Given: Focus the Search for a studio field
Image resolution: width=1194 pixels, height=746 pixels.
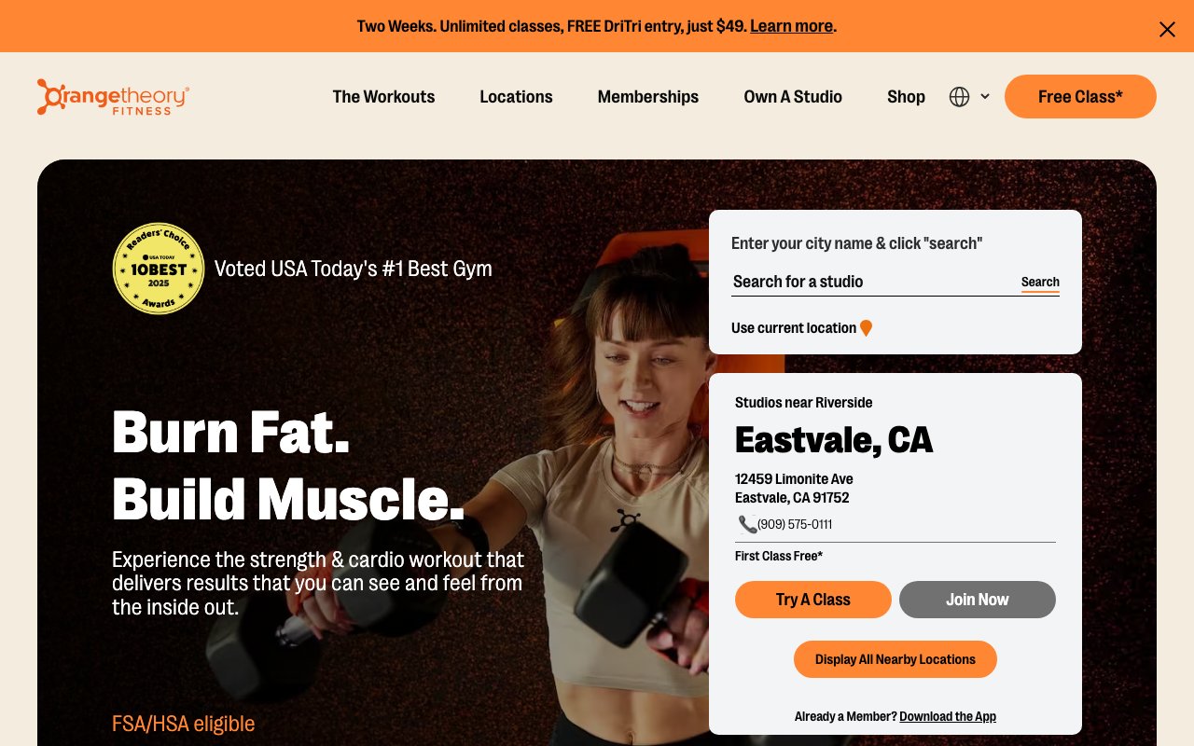Looking at the screenshot, I should (874, 282).
